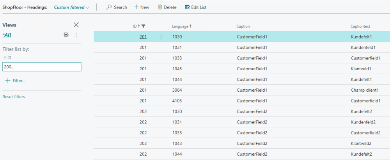Click the Edit List icon
This screenshot has width=390, height=160.
[188, 7]
